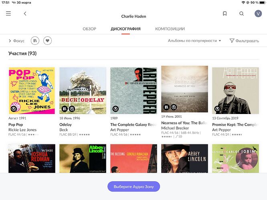Open Antonio Carlos Jobim album cover

235,158
